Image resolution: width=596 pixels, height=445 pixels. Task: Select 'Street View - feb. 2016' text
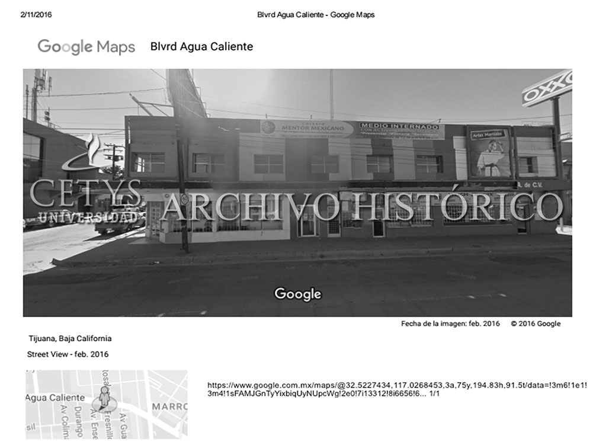[x=68, y=354]
